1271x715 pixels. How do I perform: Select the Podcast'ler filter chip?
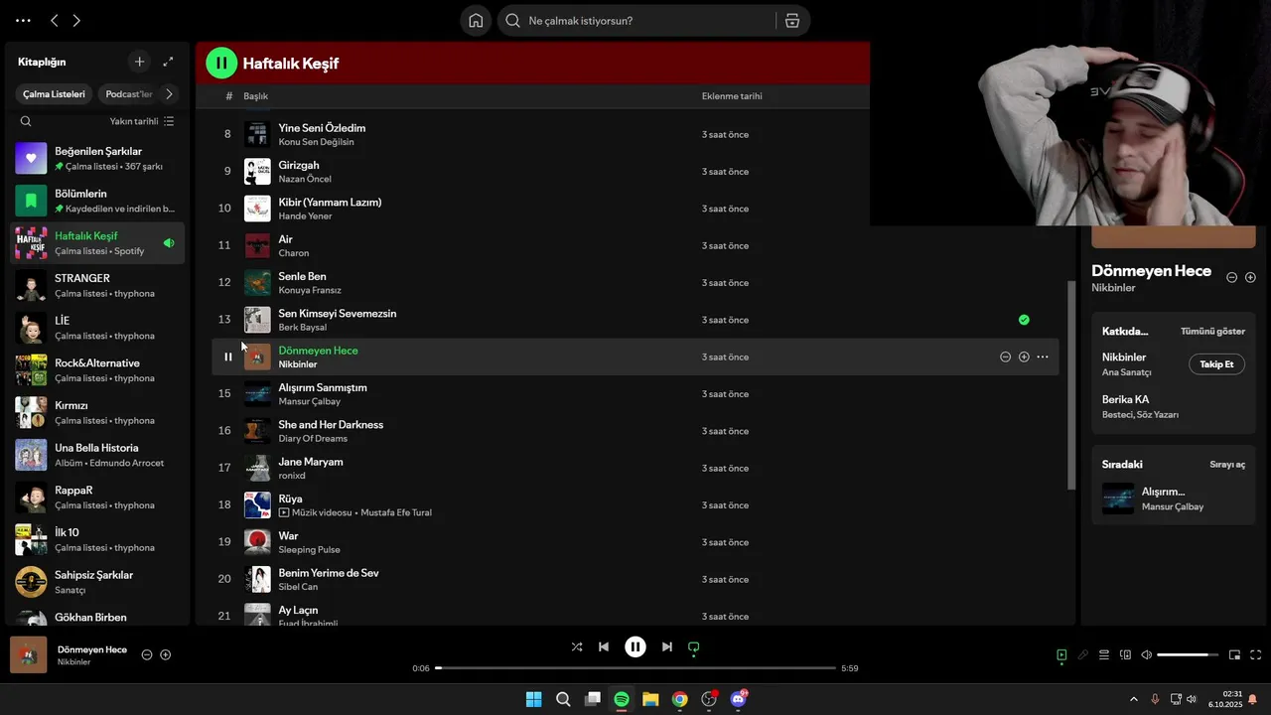point(129,94)
